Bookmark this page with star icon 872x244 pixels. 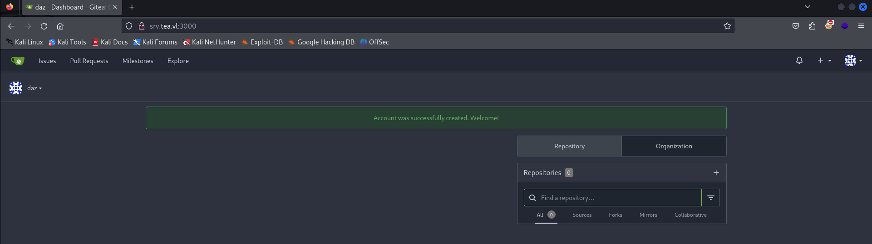(727, 26)
